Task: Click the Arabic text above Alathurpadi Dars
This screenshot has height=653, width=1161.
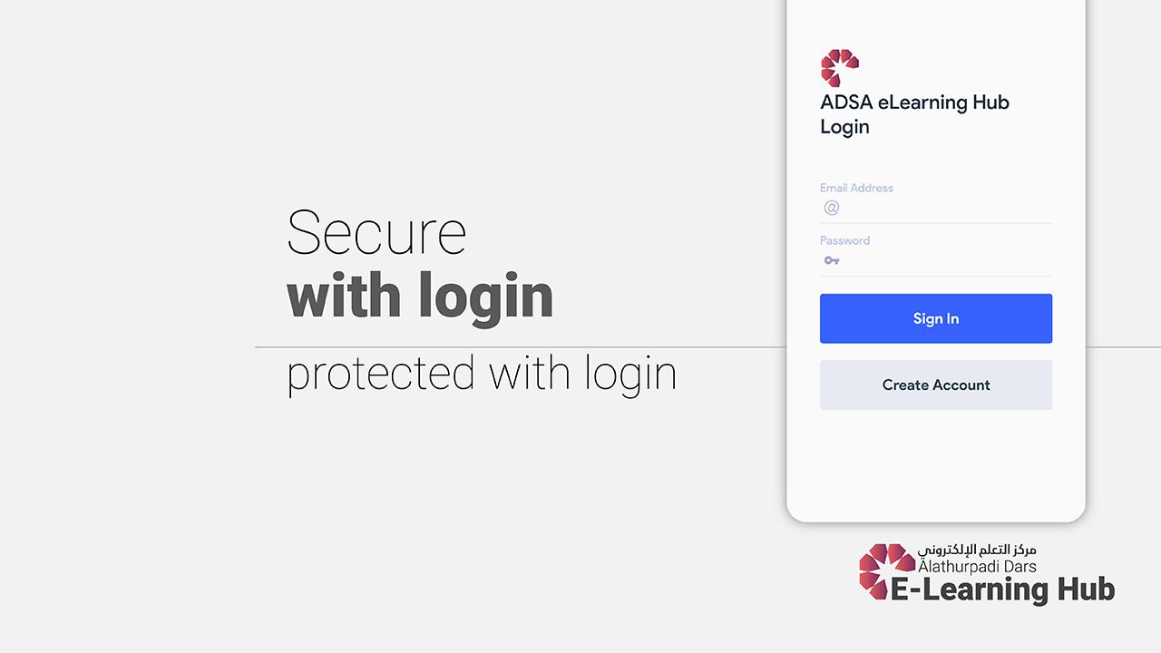Action: (976, 550)
